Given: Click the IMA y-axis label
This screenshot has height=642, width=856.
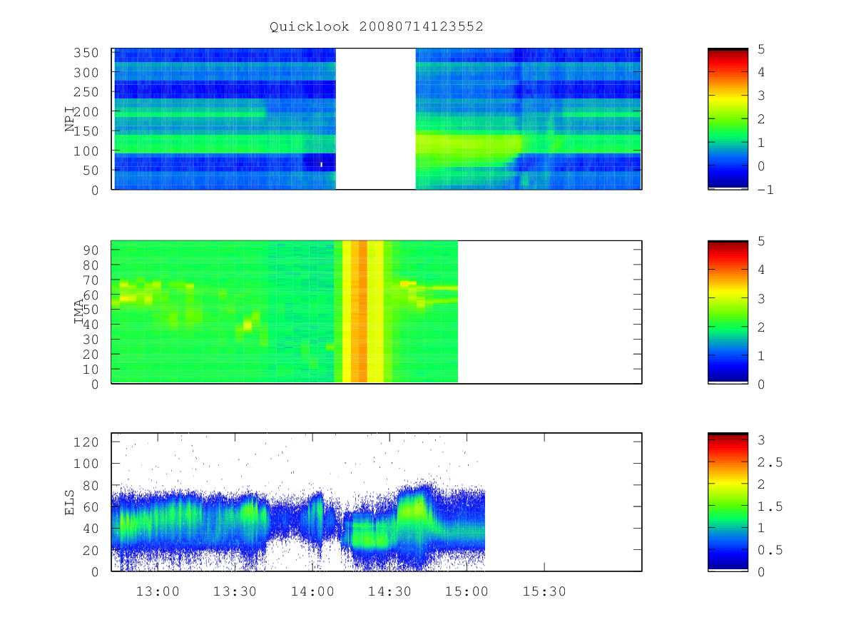Looking at the screenshot, I should (79, 312).
